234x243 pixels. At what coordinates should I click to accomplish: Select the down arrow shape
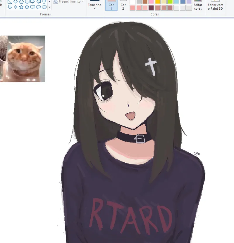pyautogui.click(x=10, y=7)
